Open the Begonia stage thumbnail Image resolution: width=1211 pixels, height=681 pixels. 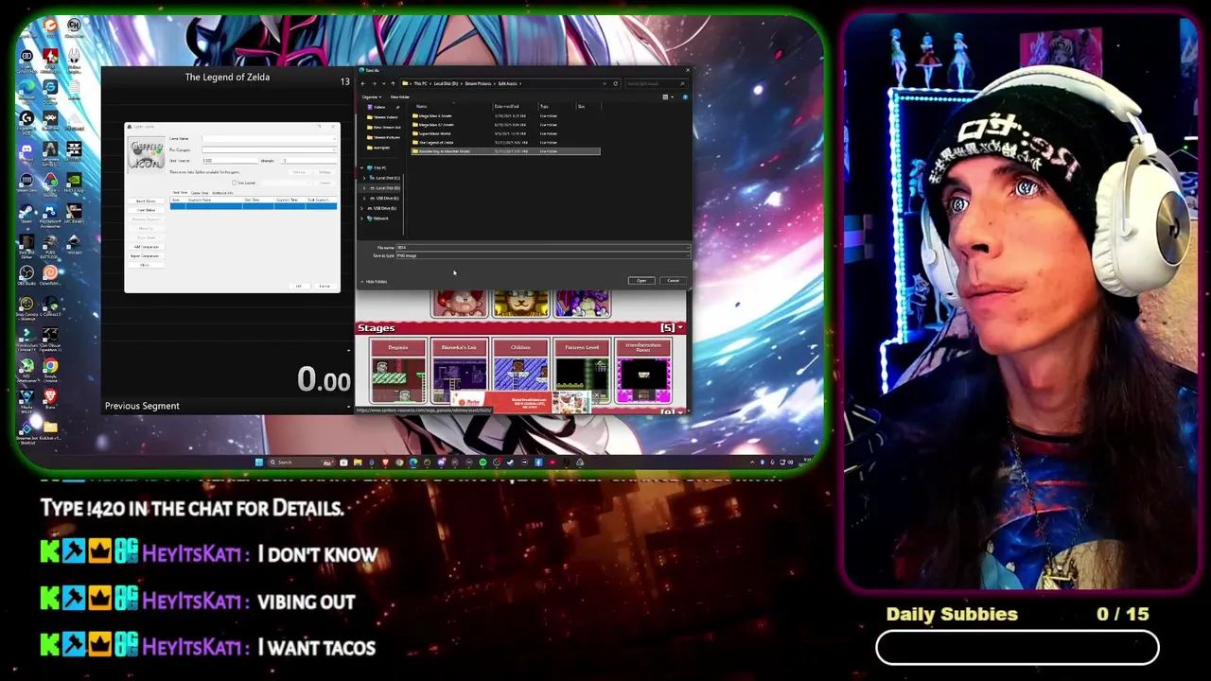tap(398, 371)
